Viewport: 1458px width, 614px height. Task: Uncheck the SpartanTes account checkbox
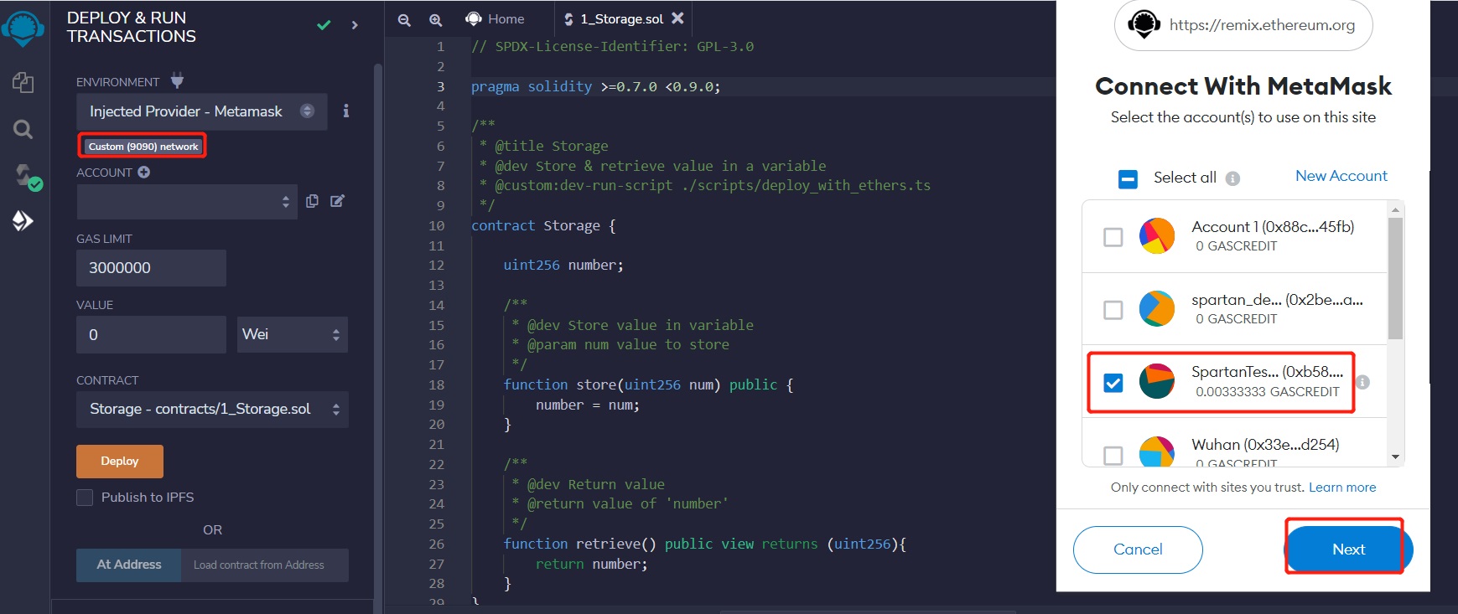click(x=1113, y=383)
